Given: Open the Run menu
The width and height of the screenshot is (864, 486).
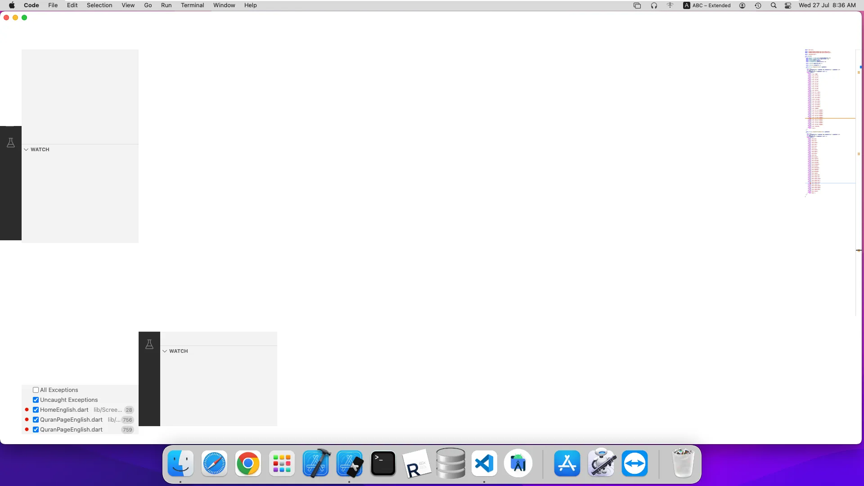Looking at the screenshot, I should [x=166, y=5].
